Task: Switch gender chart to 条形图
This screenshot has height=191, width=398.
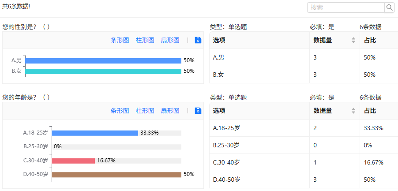Action: pyautogui.click(x=120, y=40)
